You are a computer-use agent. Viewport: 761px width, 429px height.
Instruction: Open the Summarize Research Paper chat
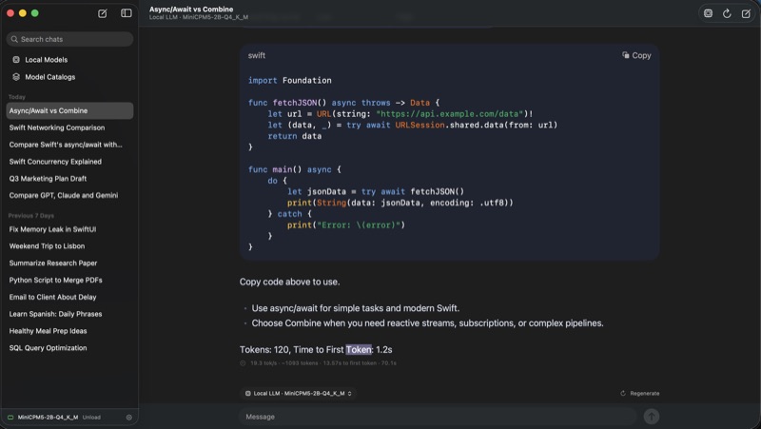[x=69, y=263]
